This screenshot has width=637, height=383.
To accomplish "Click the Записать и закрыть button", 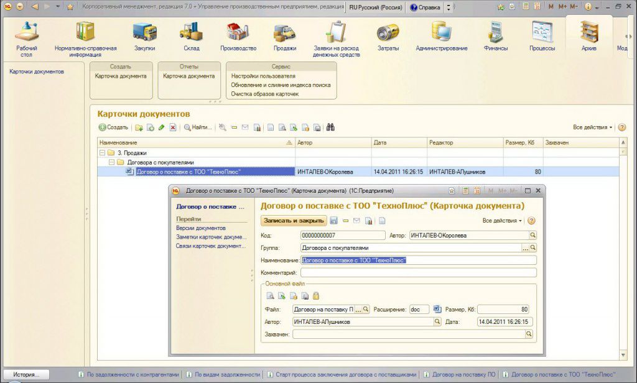I will [294, 221].
